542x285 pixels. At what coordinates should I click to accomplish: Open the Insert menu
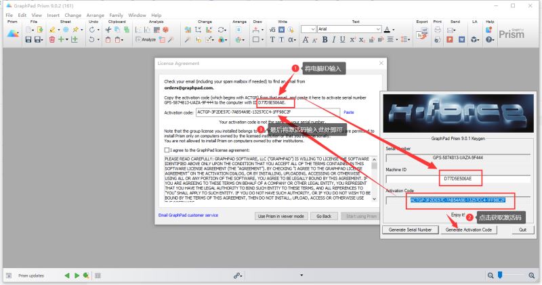pyautogui.click(x=54, y=15)
